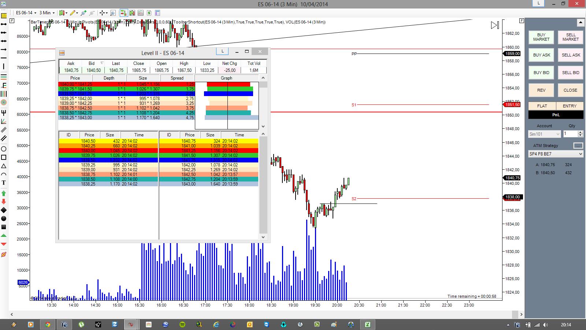The image size is (586, 330).
Task: Toggle the L link button in main title bar
Action: [x=538, y=3]
